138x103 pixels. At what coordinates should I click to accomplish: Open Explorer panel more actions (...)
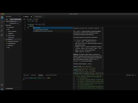20,17
